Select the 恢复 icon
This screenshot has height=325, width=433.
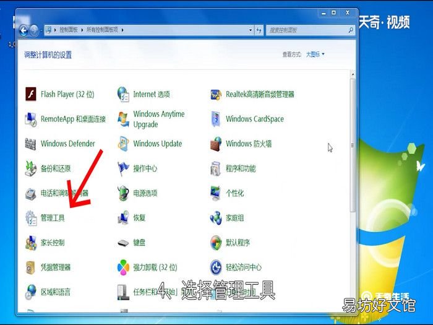coord(123,218)
